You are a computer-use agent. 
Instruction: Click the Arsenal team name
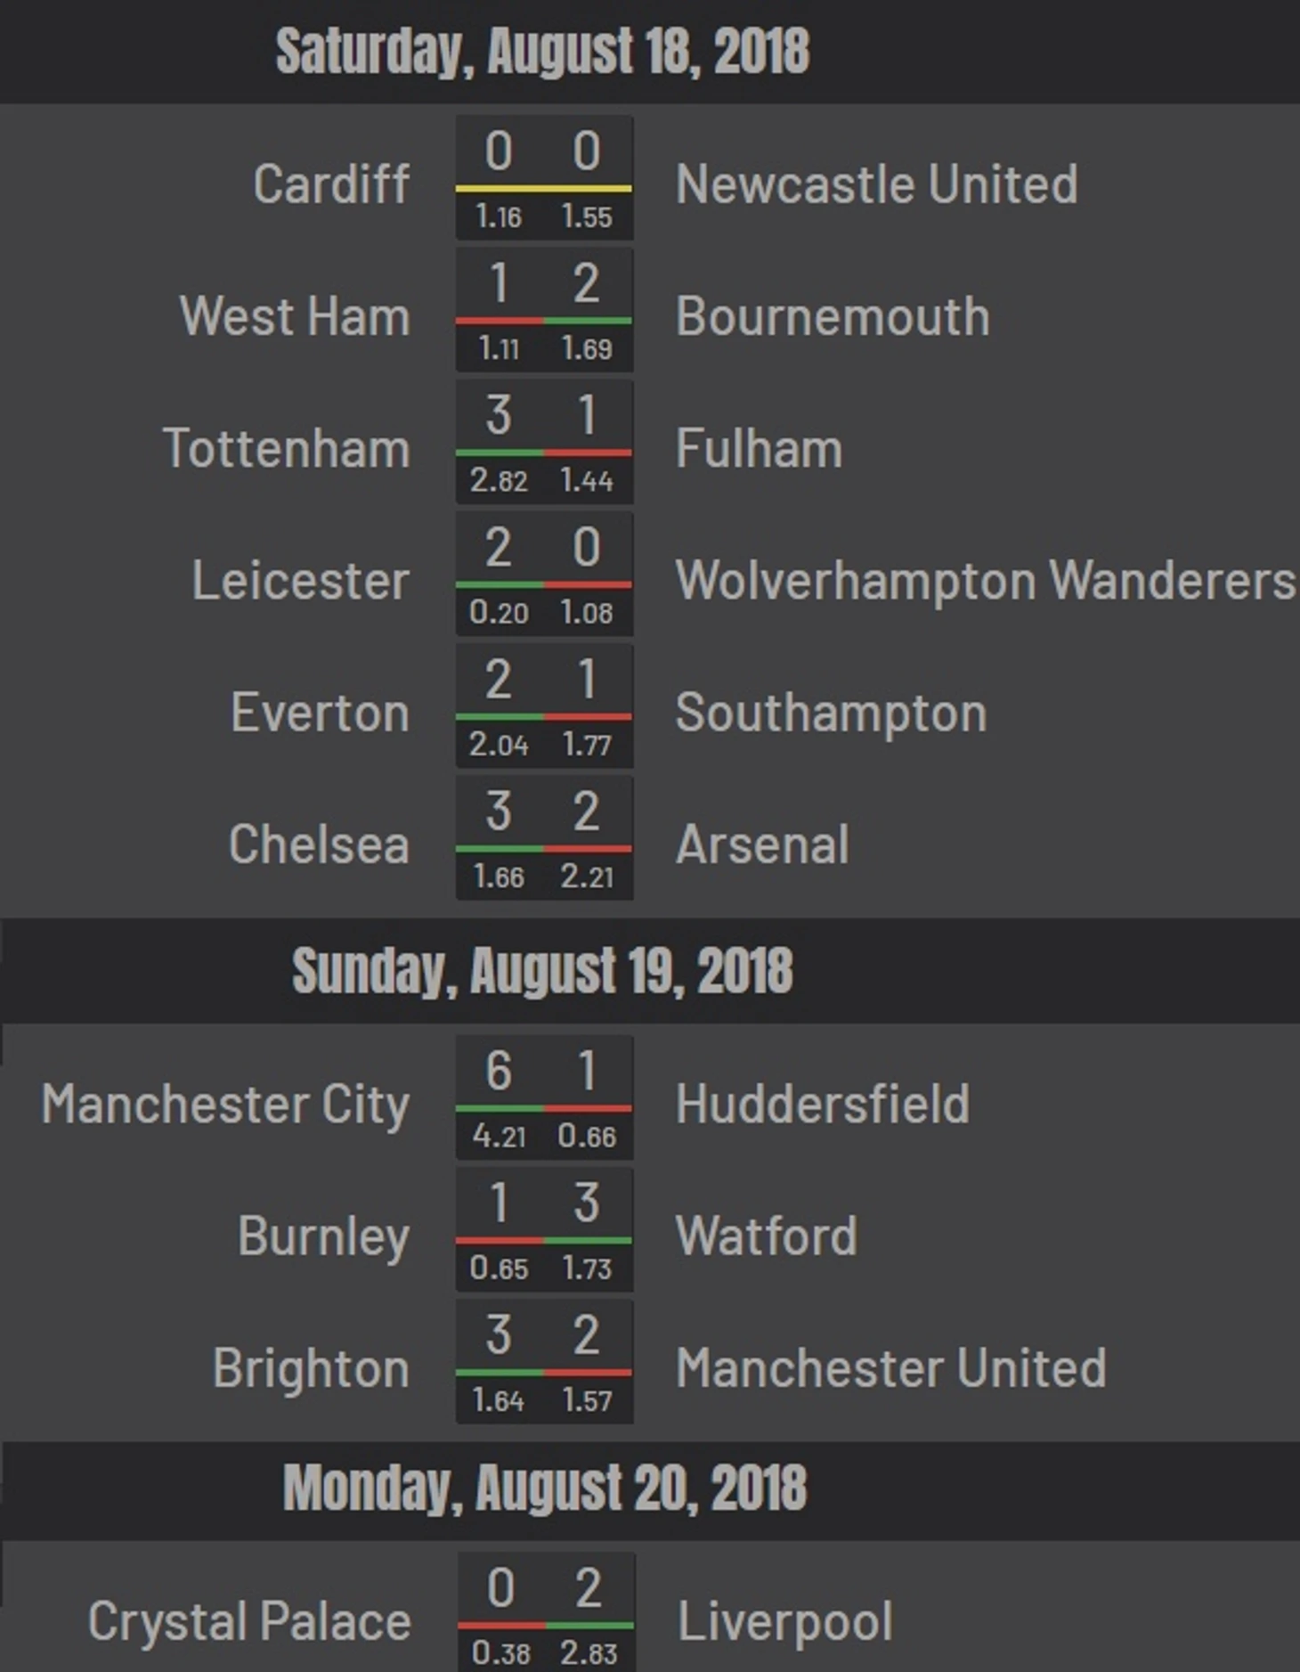tap(762, 844)
